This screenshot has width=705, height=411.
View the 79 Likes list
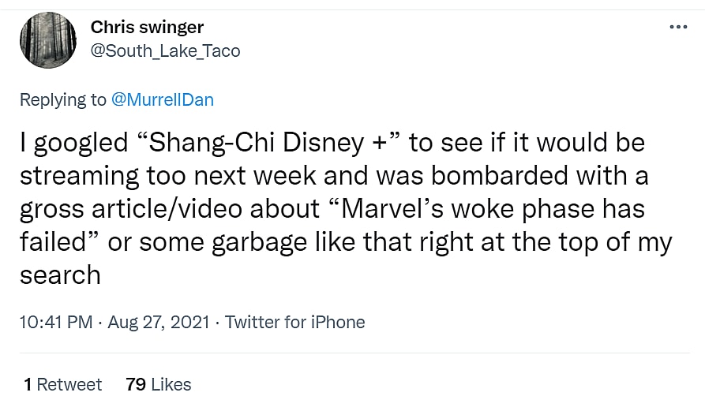pyautogui.click(x=158, y=384)
